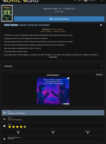Click the italic line starting 'In Ellandor, souls'
106x144 pixels.
coord(38,35)
